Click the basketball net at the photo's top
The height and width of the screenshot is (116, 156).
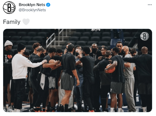tap(96, 30)
